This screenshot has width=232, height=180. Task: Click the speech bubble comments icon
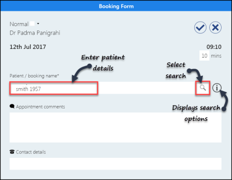pos(12,107)
